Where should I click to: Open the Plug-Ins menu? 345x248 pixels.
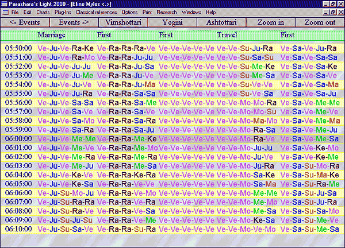[63, 12]
